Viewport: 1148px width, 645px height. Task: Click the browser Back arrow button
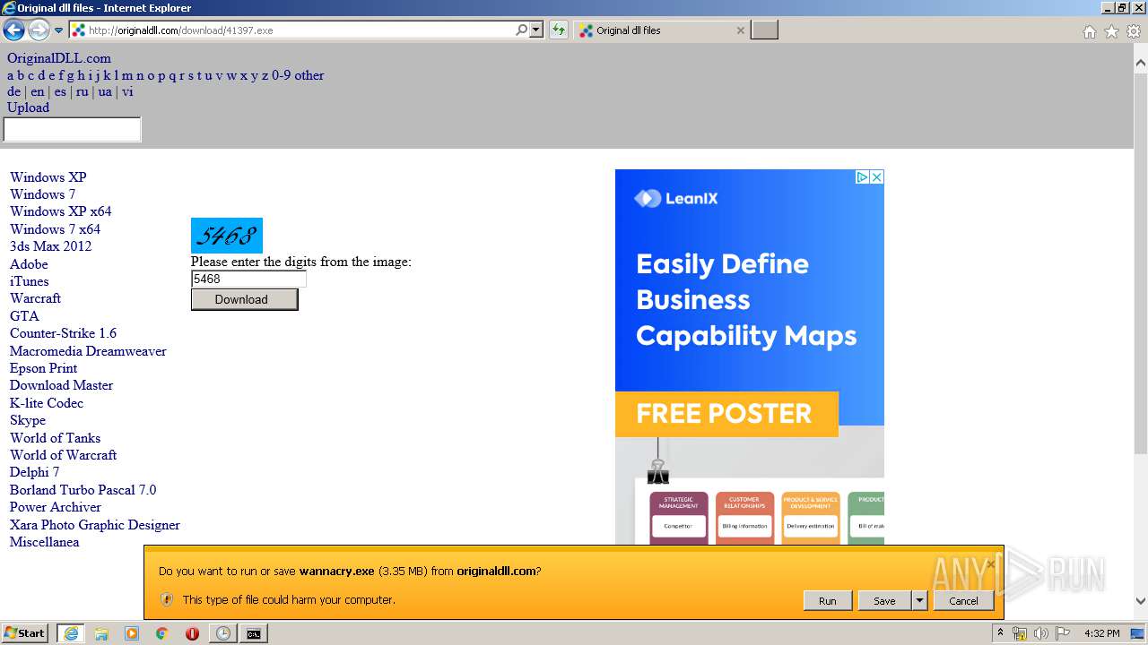[x=13, y=30]
